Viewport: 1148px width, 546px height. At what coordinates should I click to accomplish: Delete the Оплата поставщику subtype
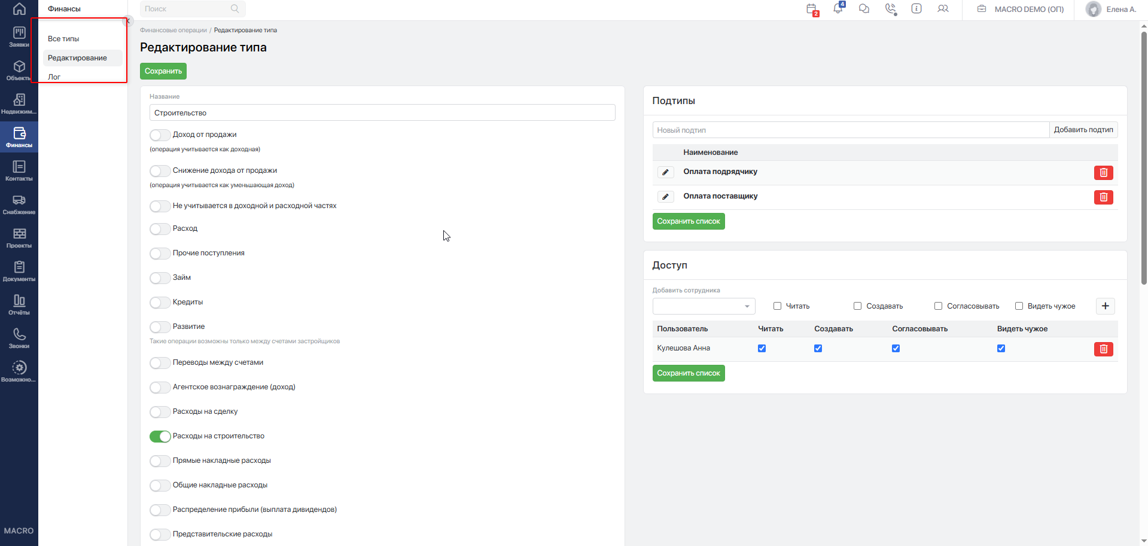pyautogui.click(x=1104, y=197)
